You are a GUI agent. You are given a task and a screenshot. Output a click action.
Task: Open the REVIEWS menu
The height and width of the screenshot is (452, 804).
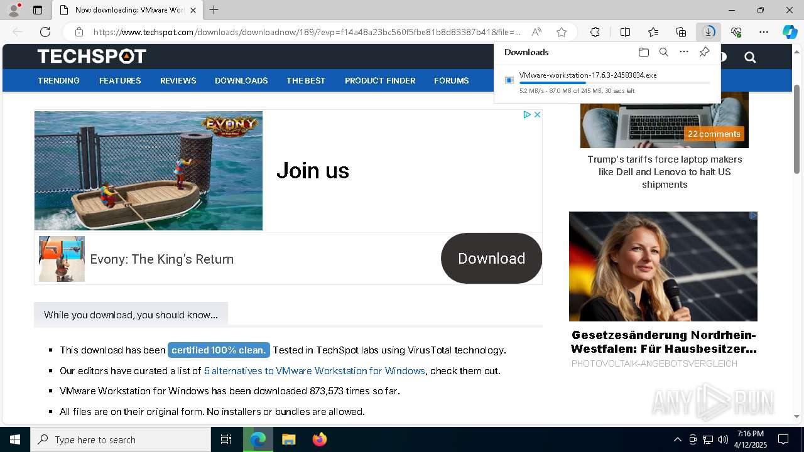coord(178,80)
